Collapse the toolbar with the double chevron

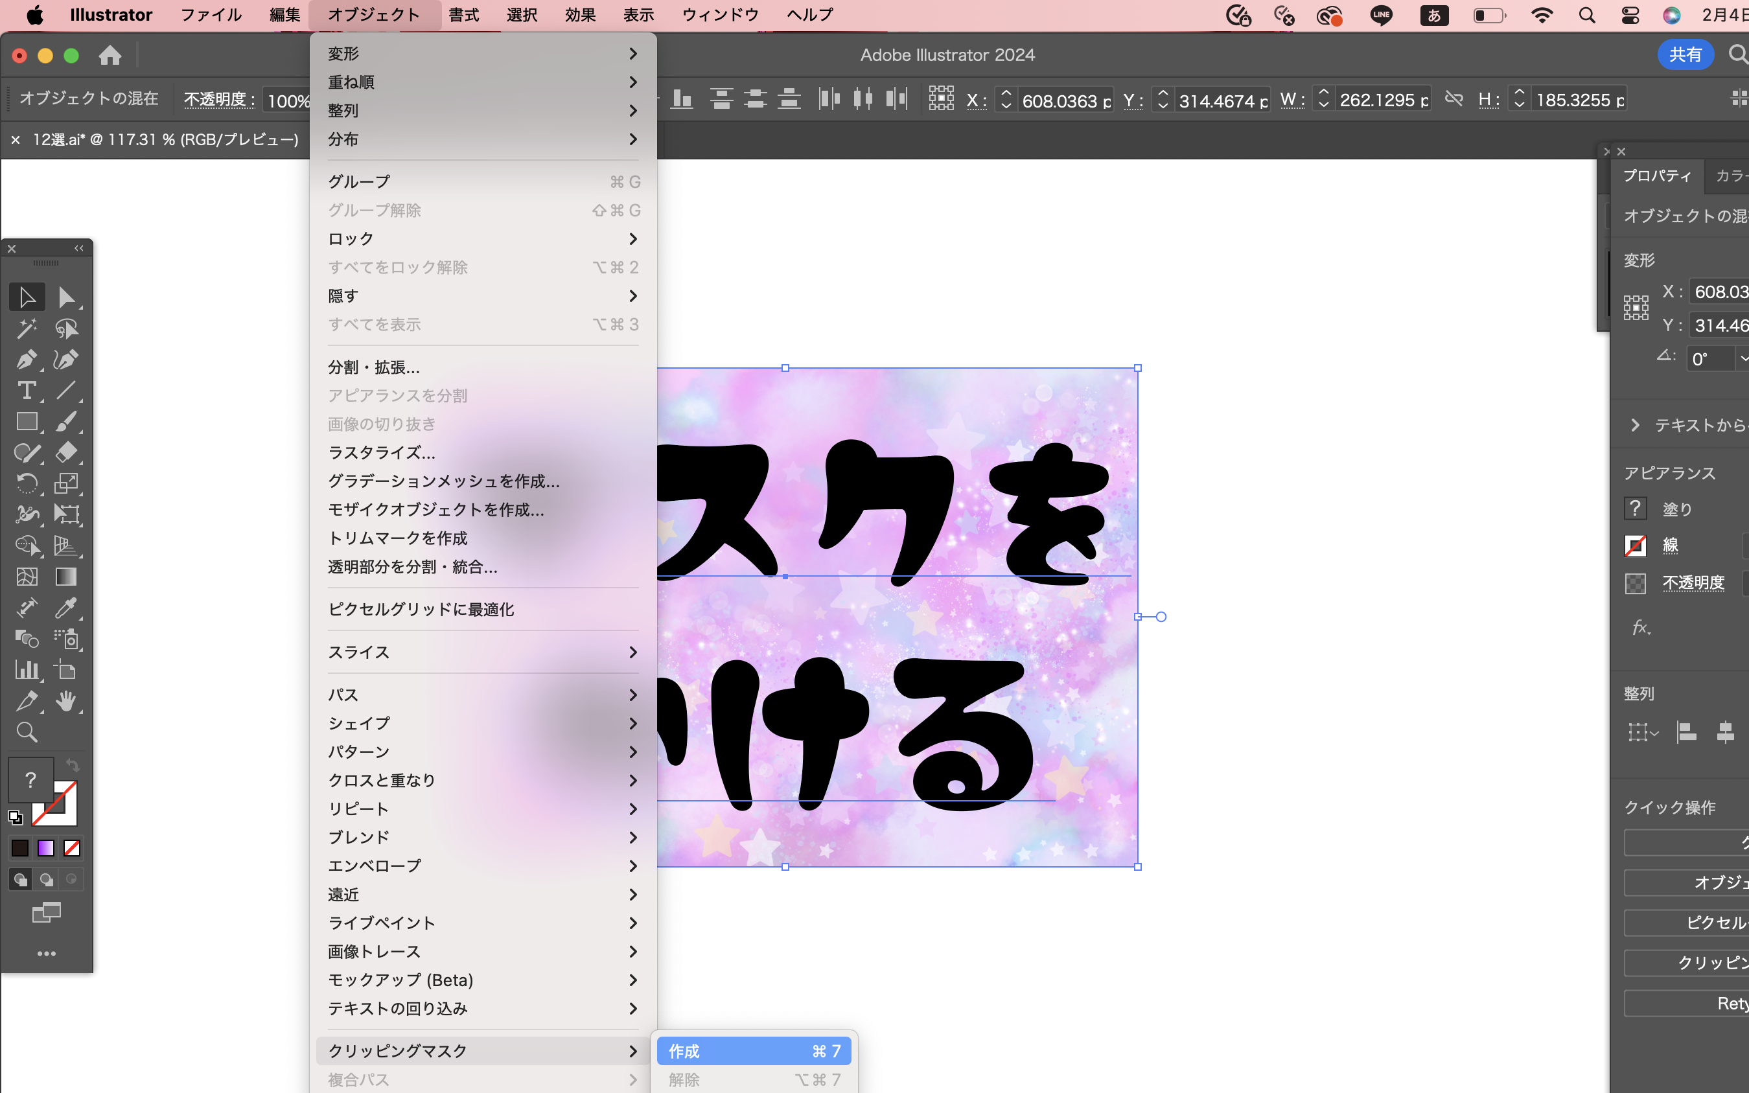78,248
